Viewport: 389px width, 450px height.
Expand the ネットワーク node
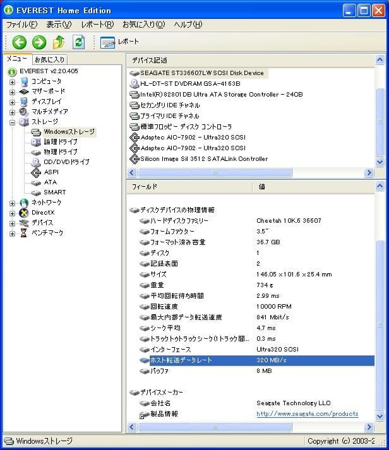[12, 203]
